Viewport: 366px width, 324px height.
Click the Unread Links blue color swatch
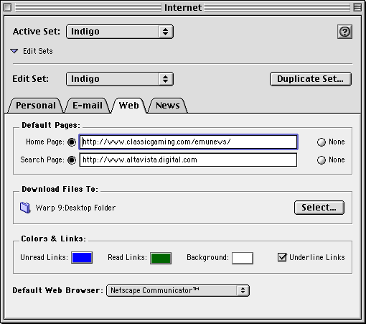(x=82, y=258)
